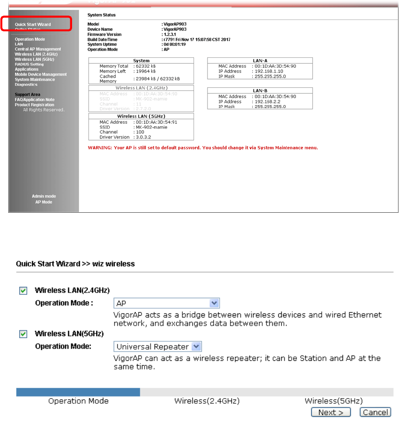
Task: Click the Wireless(5GHz) progress step label
Action: (334, 401)
